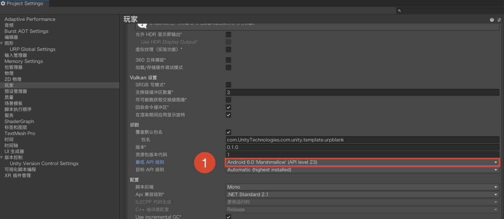
Task: Select UI 生成器 category
Action: (14, 151)
